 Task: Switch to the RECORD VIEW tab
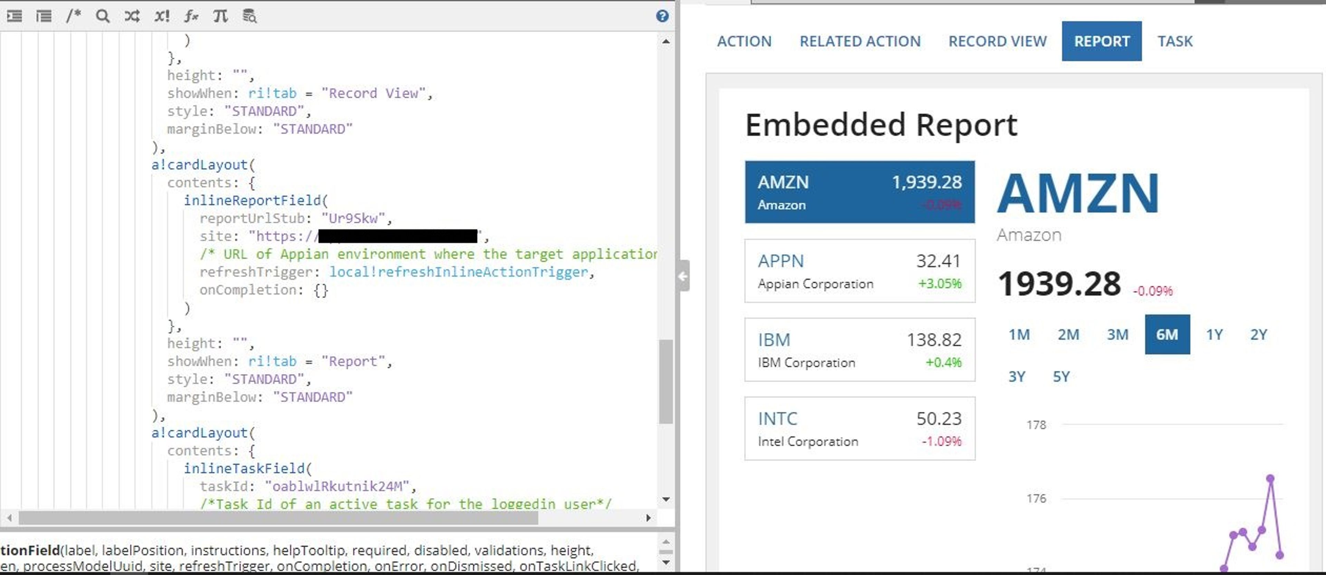(x=998, y=41)
